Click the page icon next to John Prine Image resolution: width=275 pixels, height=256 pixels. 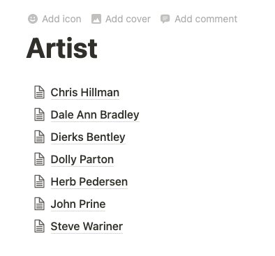(39, 204)
